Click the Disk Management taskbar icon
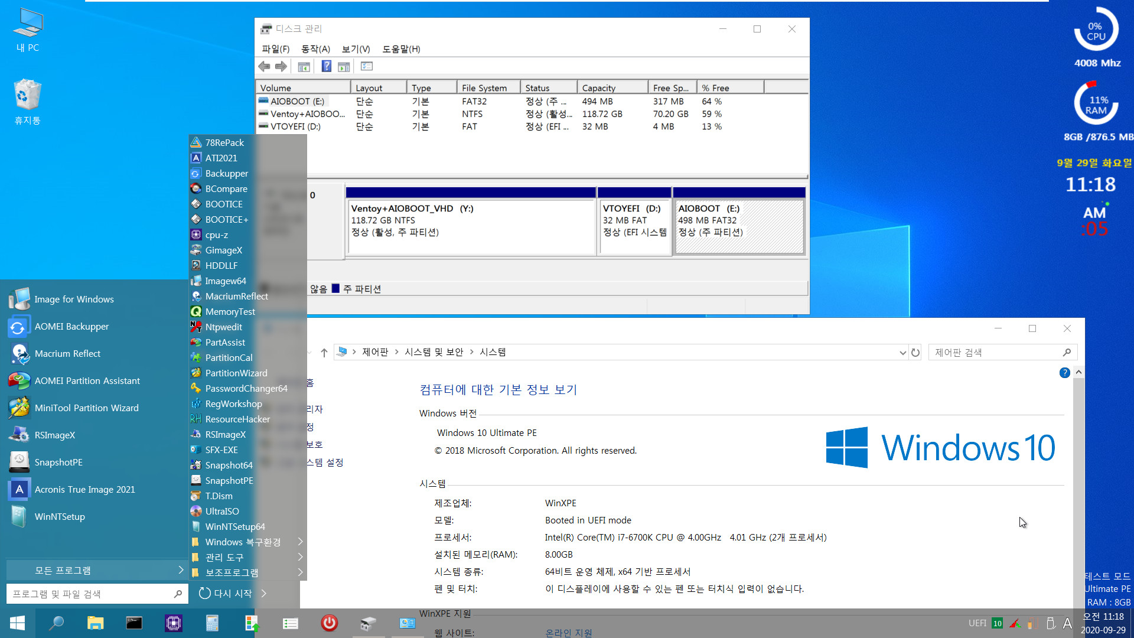The height and width of the screenshot is (638, 1134). click(368, 623)
